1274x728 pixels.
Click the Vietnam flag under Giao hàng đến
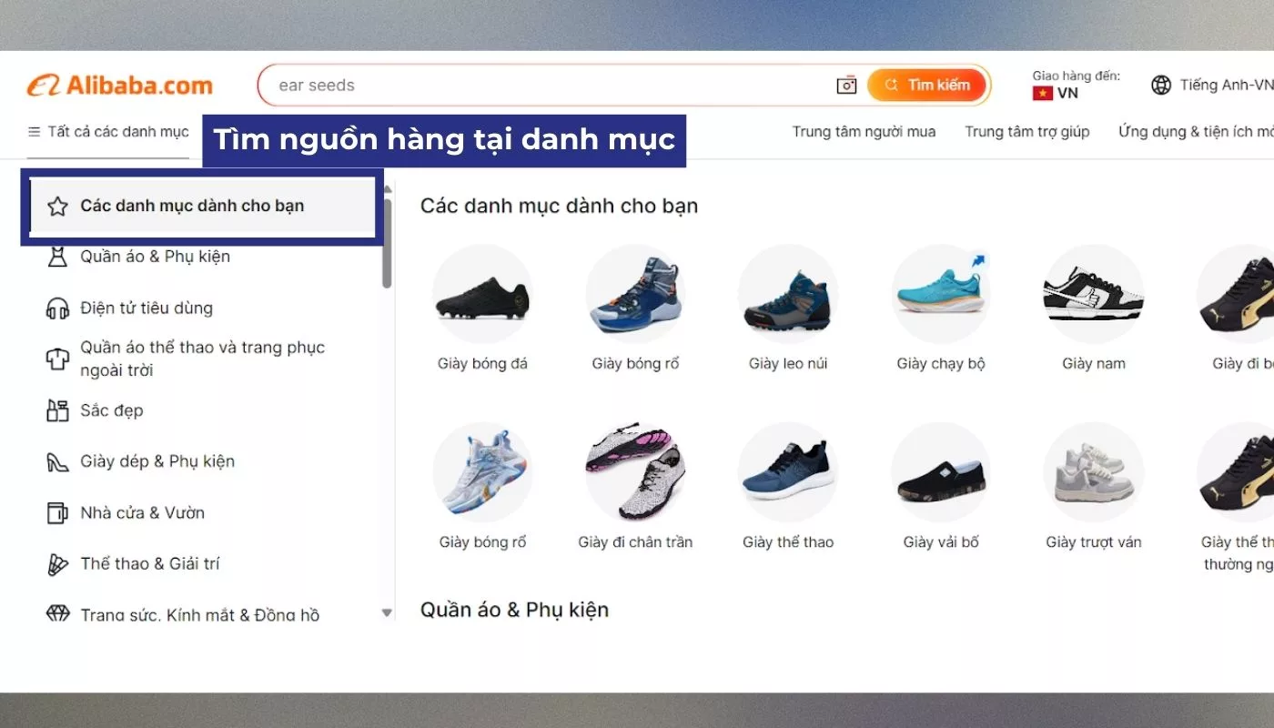click(1043, 92)
